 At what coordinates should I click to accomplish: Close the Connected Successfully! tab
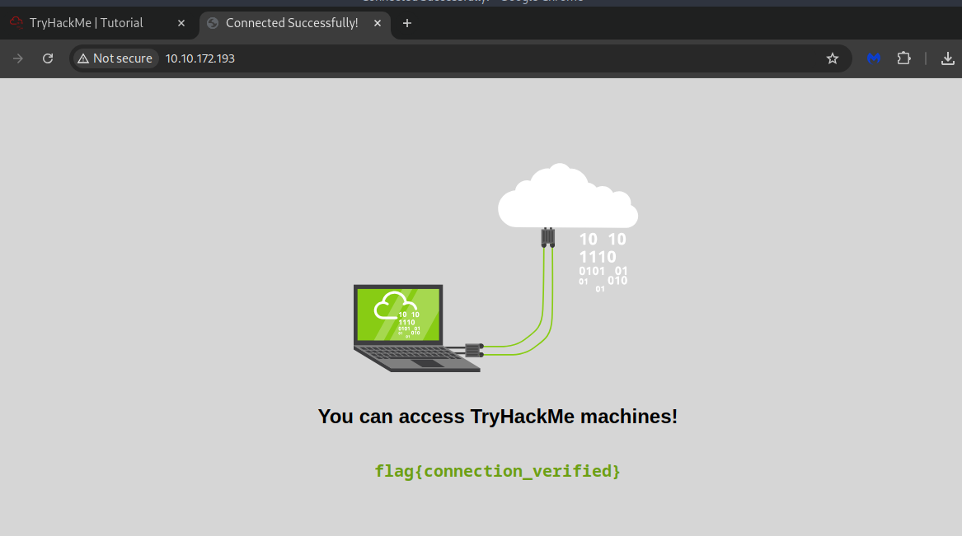click(x=378, y=23)
